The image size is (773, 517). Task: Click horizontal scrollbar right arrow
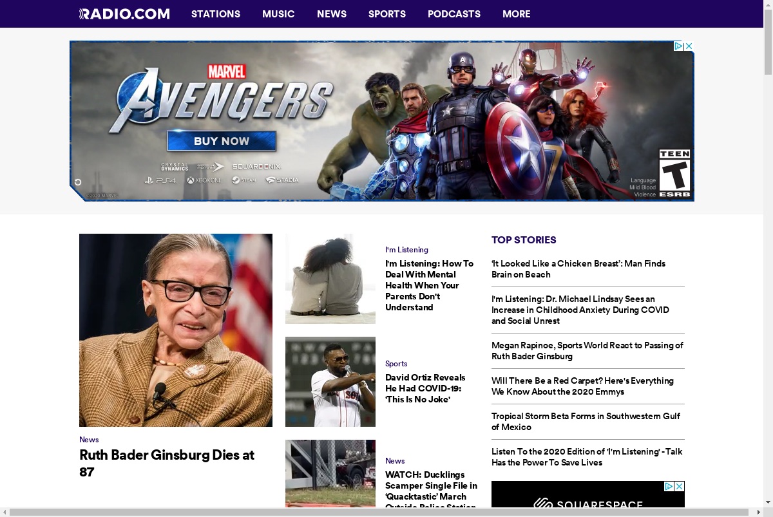tap(758, 512)
